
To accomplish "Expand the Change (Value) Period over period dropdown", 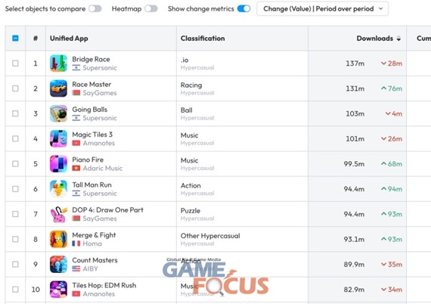I will (322, 9).
